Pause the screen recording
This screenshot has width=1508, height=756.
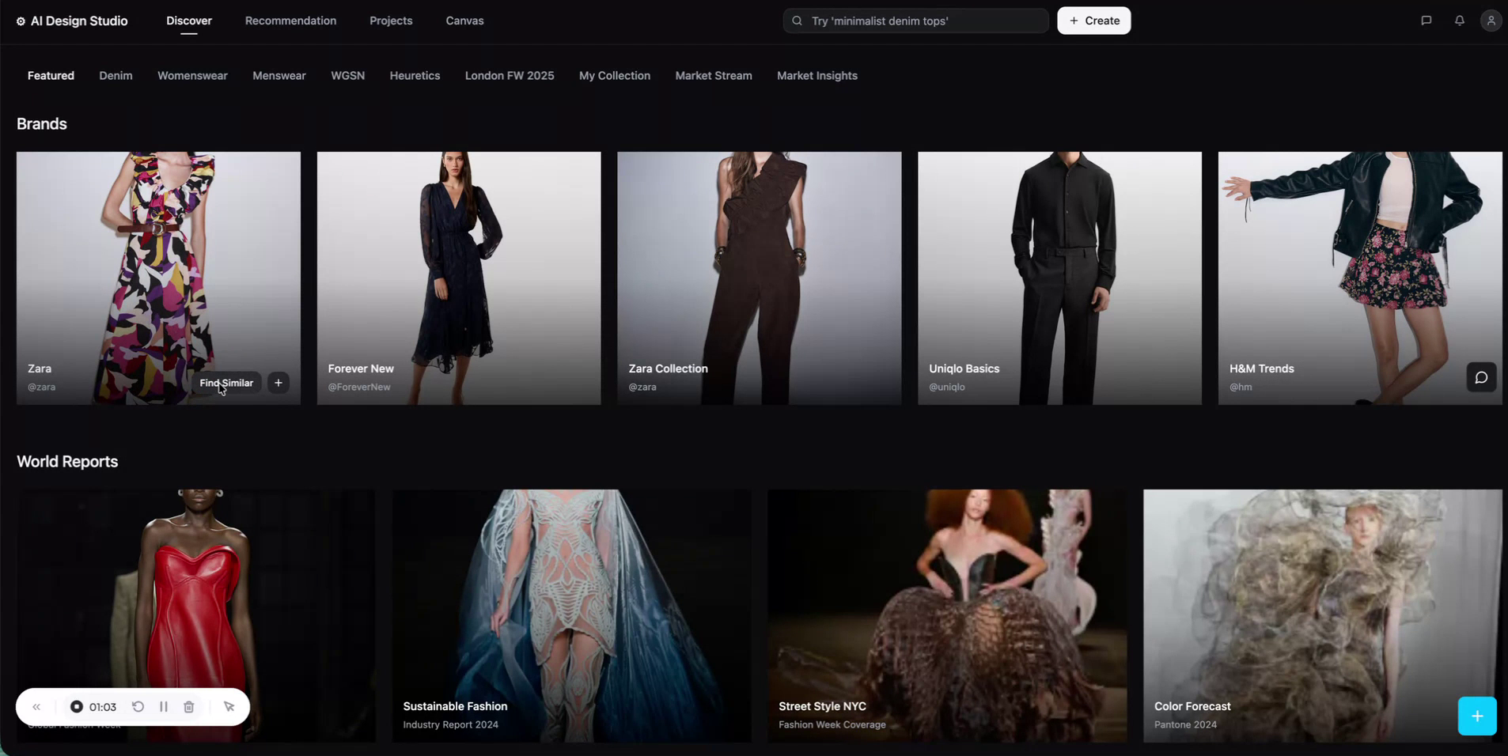coord(164,707)
